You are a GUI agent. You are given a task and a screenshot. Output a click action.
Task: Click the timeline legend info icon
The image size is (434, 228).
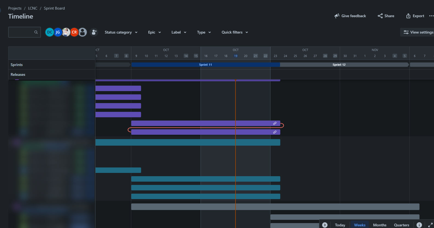[x=419, y=225]
